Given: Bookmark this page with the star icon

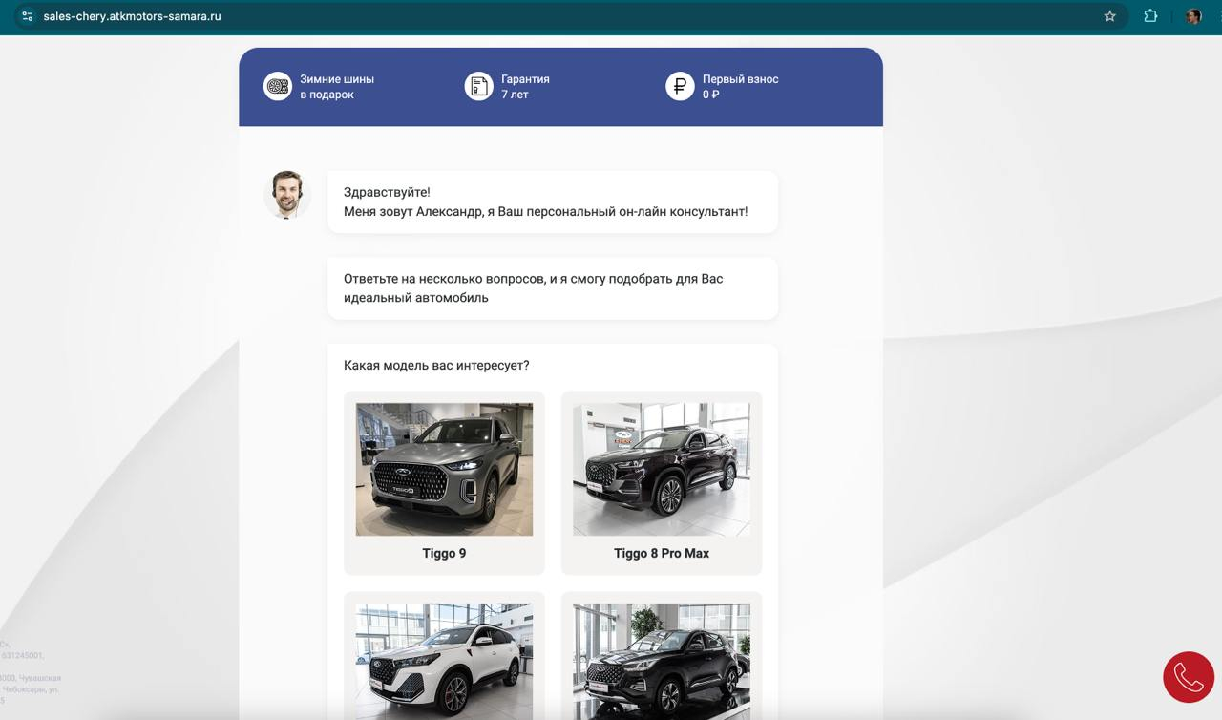Looking at the screenshot, I should pyautogui.click(x=1109, y=16).
